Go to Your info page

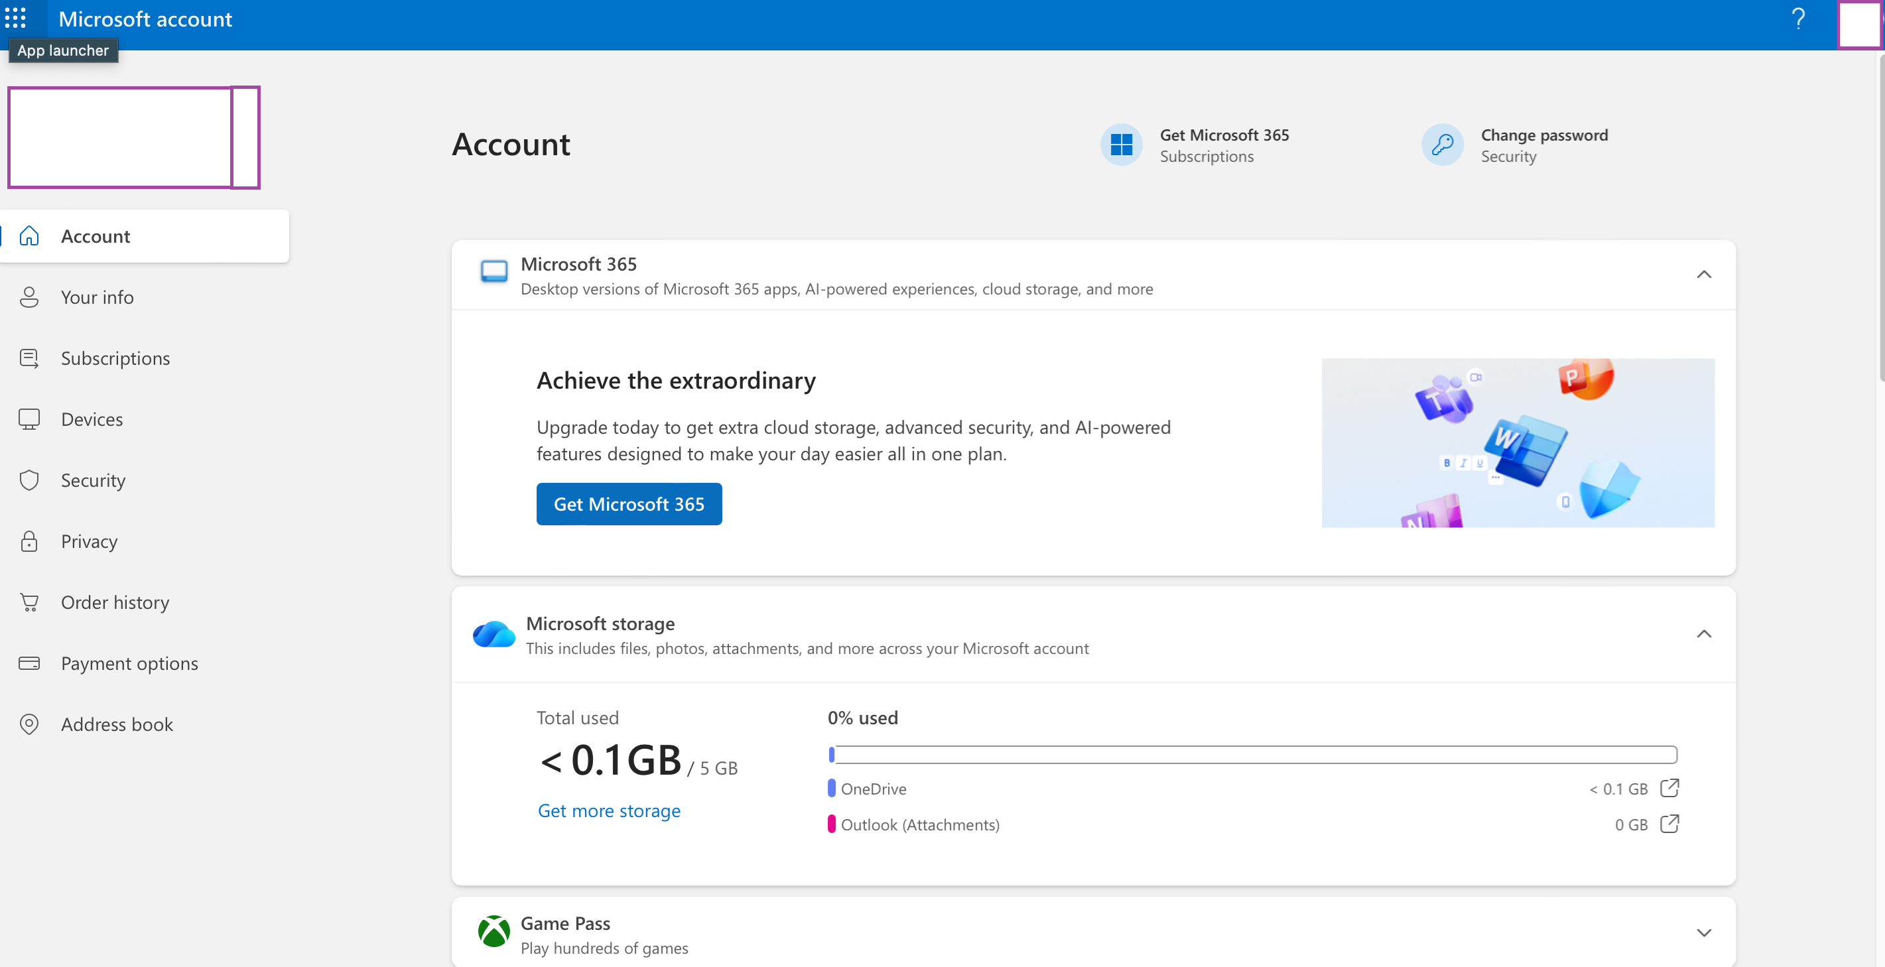click(145, 297)
